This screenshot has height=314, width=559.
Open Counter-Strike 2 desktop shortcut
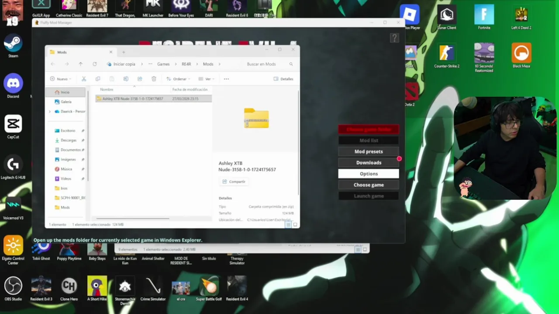click(x=446, y=56)
